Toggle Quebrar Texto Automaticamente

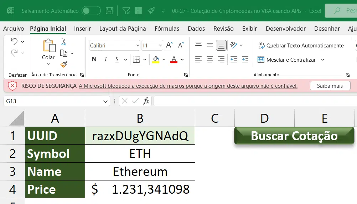[301, 45]
